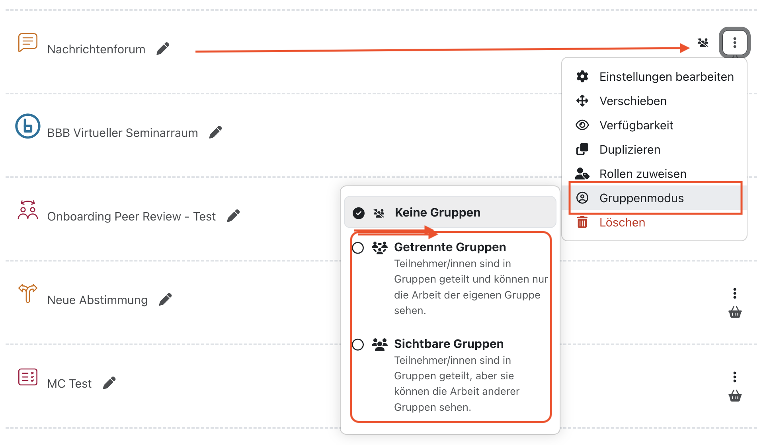Screen dimensions: 773x445
Task: Open three-dot menu for MC Test
Action: [x=734, y=377]
